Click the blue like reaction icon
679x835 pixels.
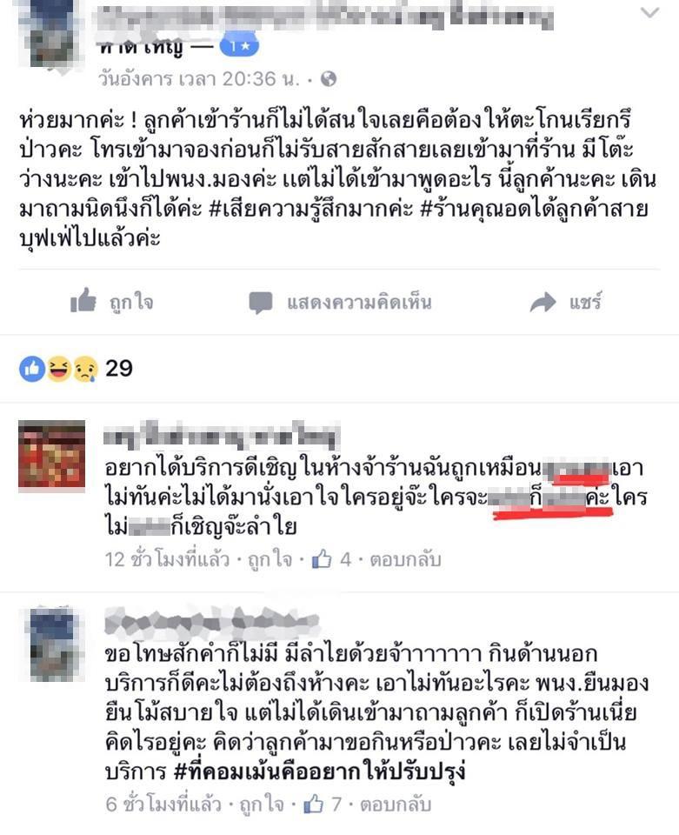pyautogui.click(x=32, y=369)
